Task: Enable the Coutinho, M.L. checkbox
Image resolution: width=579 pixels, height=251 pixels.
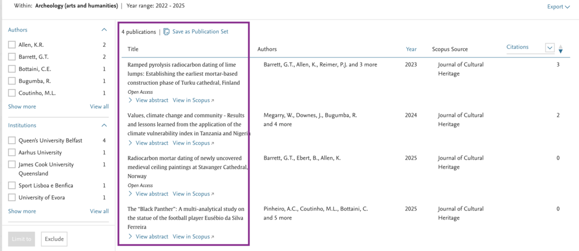Action: pyautogui.click(x=12, y=93)
